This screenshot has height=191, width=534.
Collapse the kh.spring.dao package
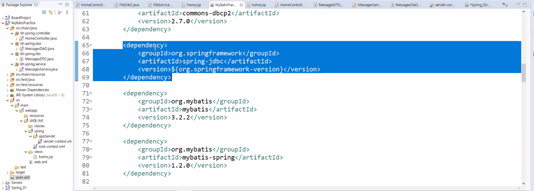pyautogui.click(x=12, y=43)
